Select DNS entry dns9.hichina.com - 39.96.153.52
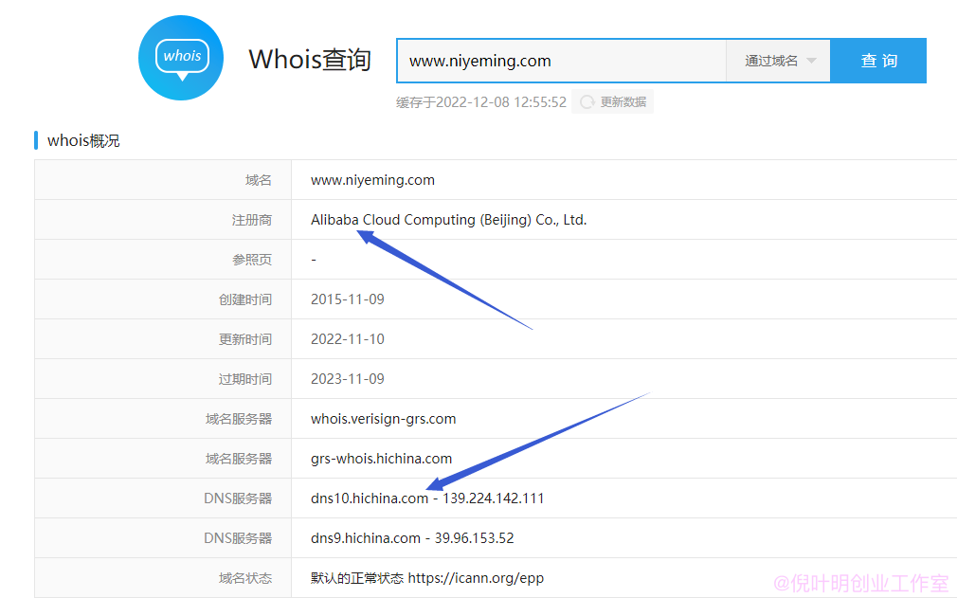957x598 pixels. click(x=412, y=537)
